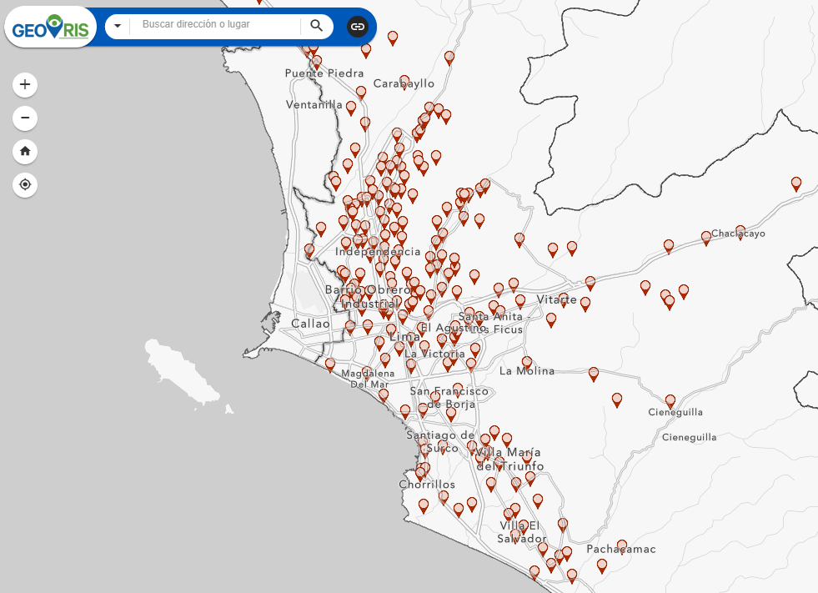Click the Chorrillos label

tap(427, 485)
